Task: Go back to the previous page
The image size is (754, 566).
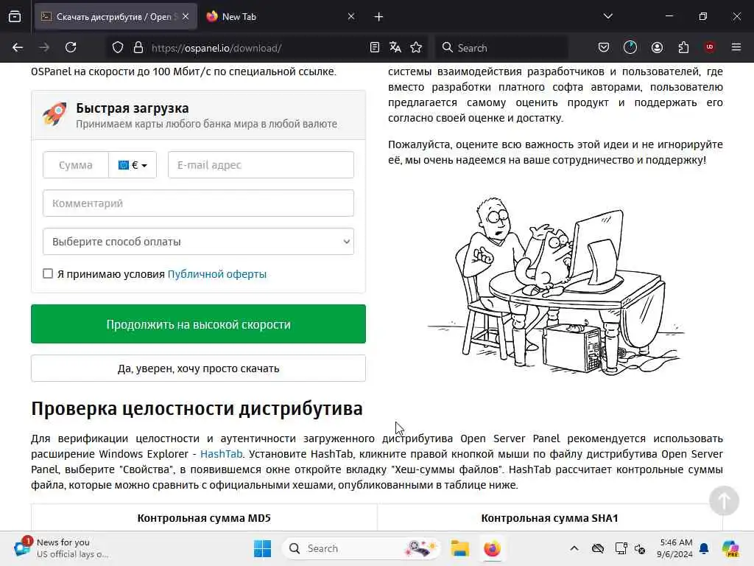Action: (x=18, y=47)
